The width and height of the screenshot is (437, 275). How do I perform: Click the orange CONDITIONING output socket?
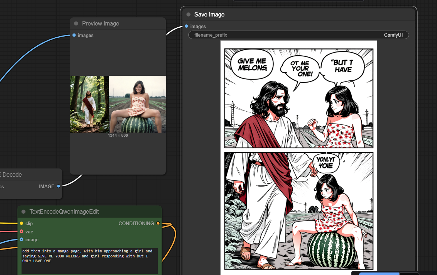[x=158, y=223]
